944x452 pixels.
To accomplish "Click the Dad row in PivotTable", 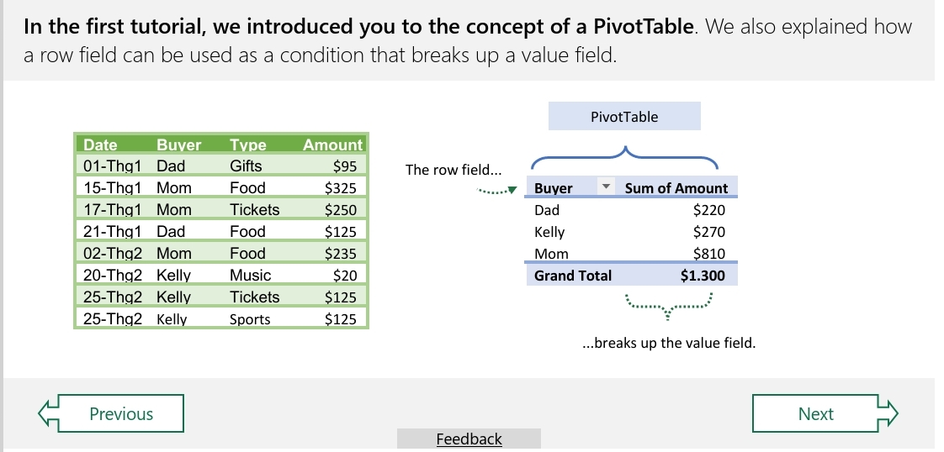I will (x=632, y=210).
